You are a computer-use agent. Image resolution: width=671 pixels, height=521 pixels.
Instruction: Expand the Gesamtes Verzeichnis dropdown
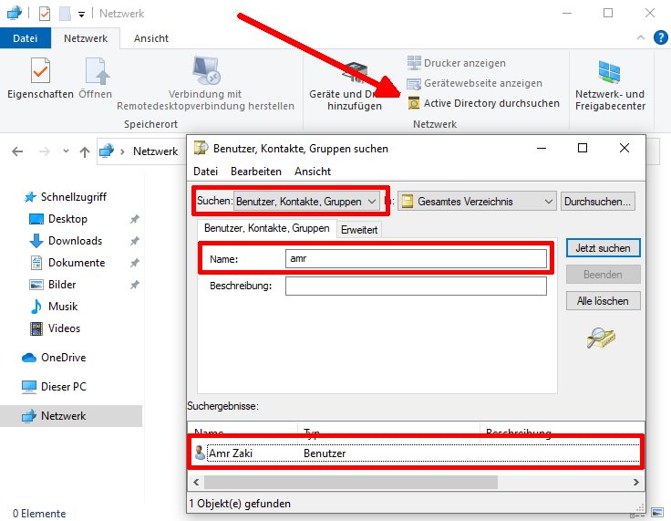(477, 202)
